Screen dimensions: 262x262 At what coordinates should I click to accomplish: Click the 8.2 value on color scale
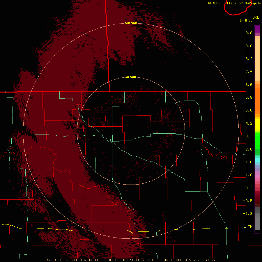(249, 59)
